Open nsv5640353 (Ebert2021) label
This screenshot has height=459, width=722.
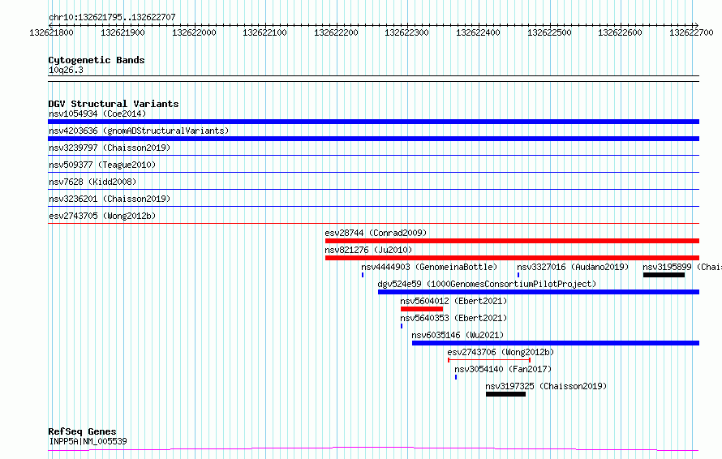[453, 318]
